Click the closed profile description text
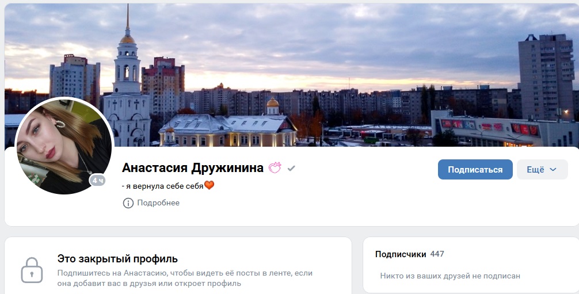The width and height of the screenshot is (579, 294). [x=185, y=278]
